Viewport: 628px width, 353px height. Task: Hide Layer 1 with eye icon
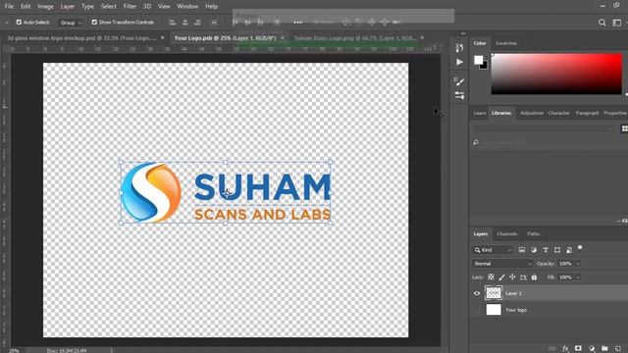click(477, 293)
